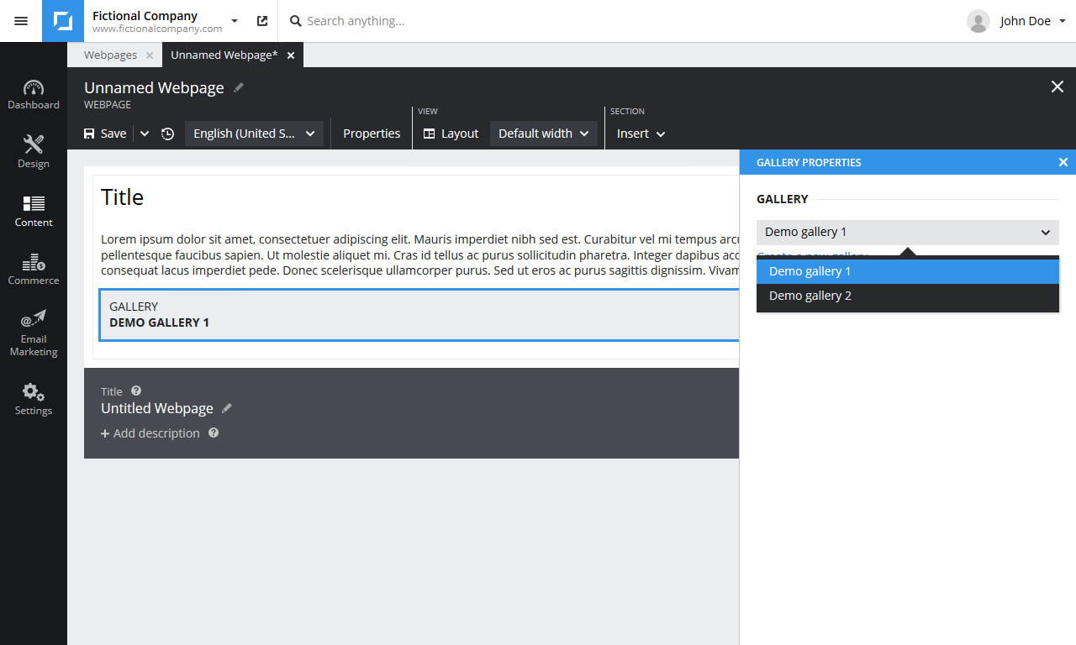Viewport: 1076px width, 645px height.
Task: Expand the Insert section menu
Action: [641, 134]
